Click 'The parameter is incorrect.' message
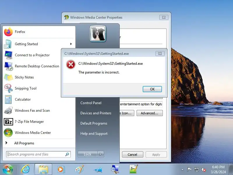 point(99,72)
